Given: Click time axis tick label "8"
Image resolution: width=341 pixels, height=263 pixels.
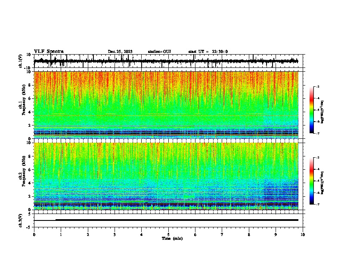Looking at the screenshot, I should point(249,235).
